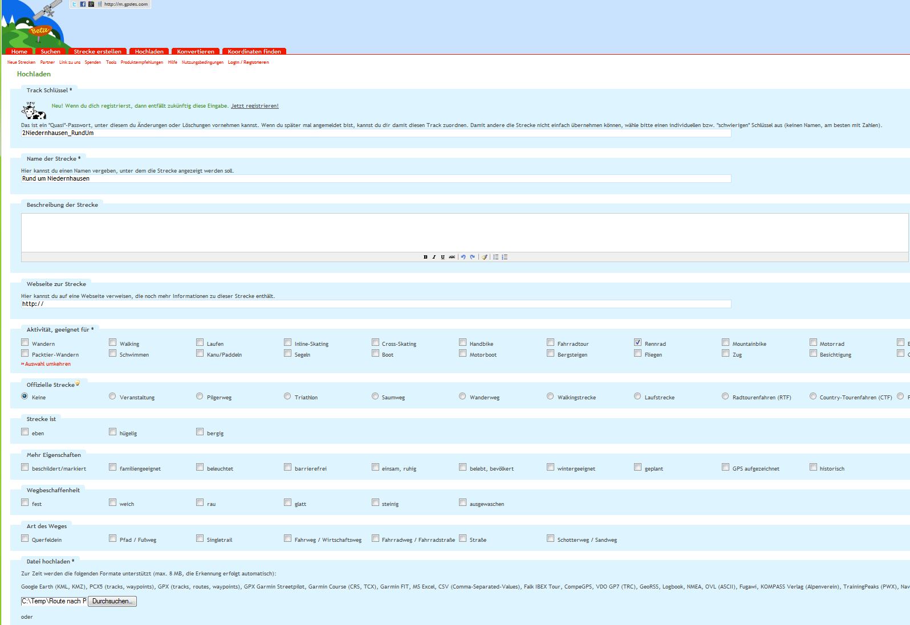Click the Name der Strecke input field
This screenshot has width=910, height=625.
click(376, 179)
